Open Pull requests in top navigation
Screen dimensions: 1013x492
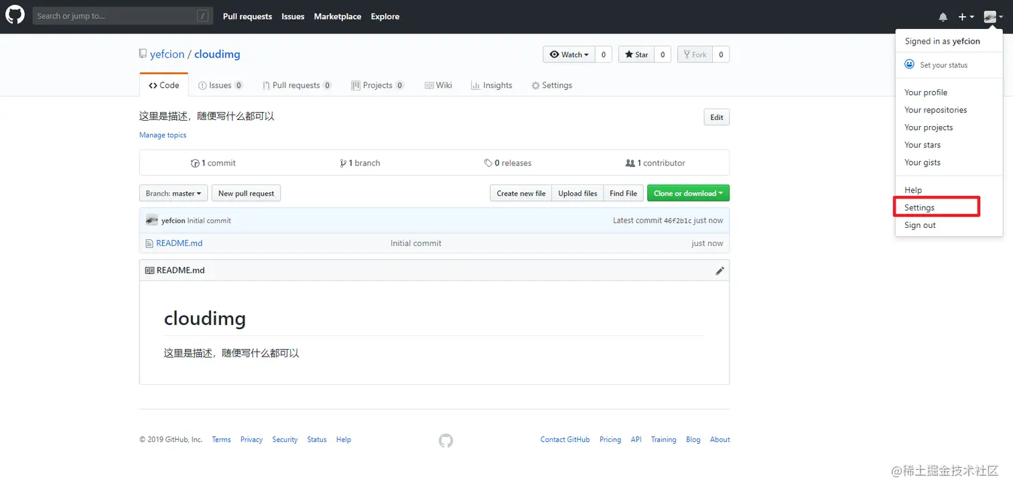coord(247,17)
